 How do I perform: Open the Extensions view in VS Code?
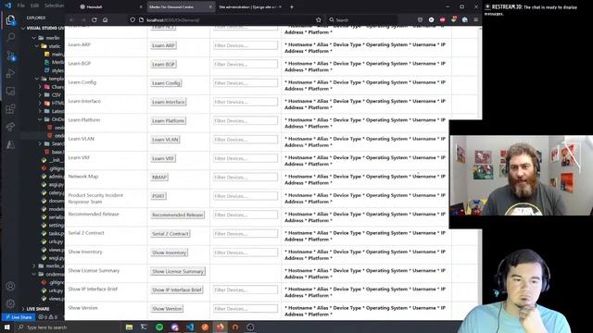pyautogui.click(x=10, y=109)
